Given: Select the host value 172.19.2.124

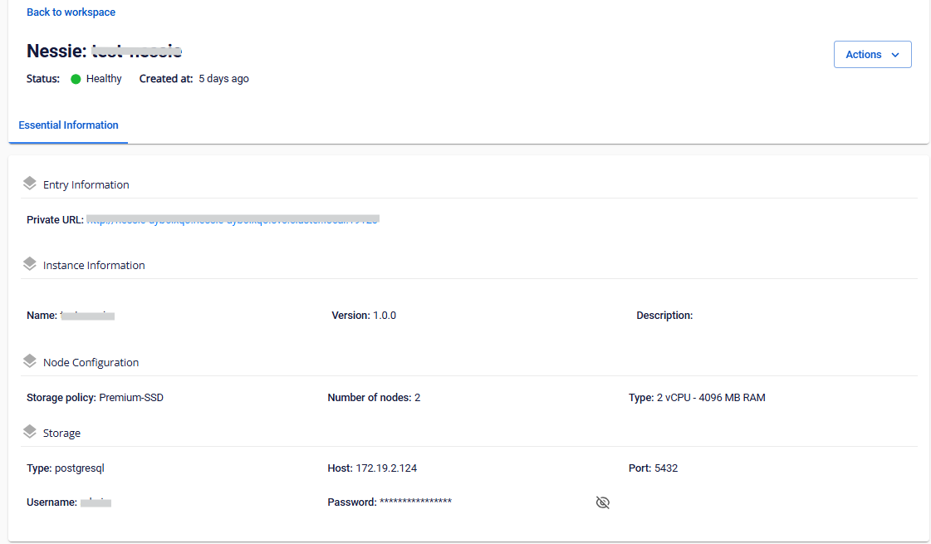Looking at the screenshot, I should click(386, 468).
